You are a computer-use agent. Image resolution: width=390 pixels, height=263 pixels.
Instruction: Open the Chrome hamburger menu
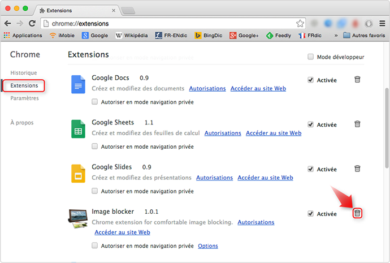pyautogui.click(x=382, y=23)
